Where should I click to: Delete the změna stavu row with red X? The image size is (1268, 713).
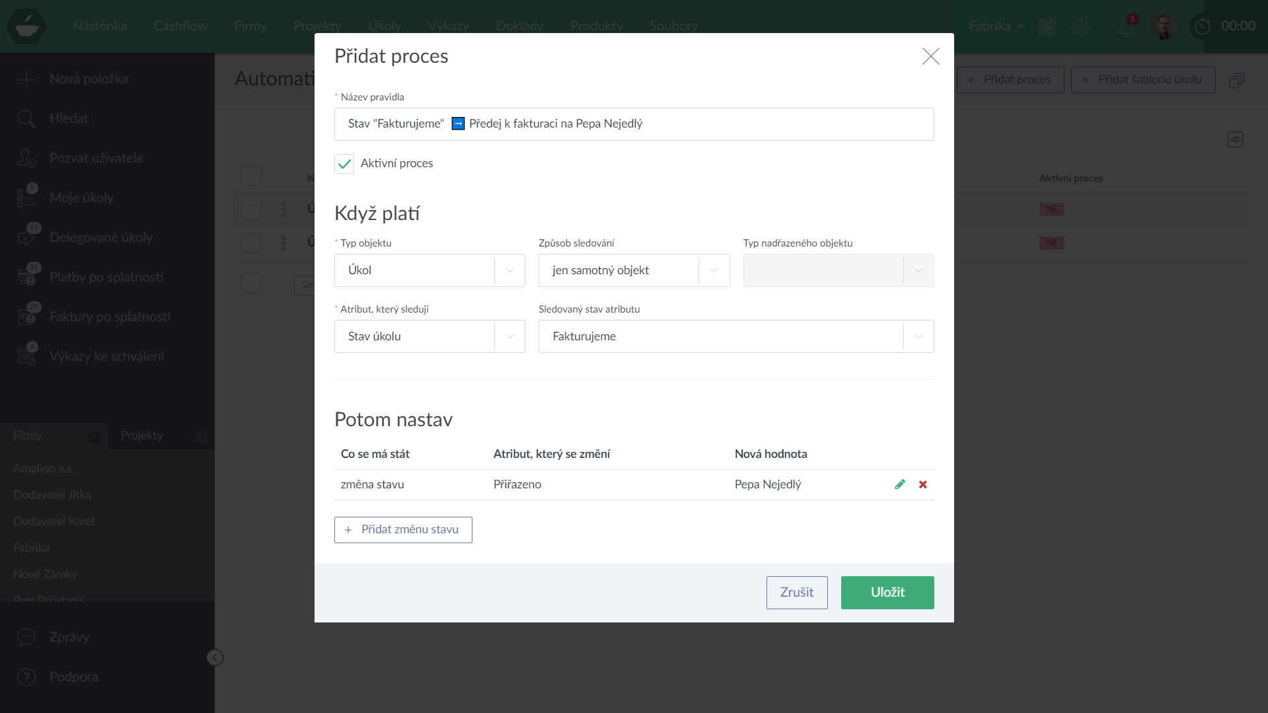pyautogui.click(x=923, y=484)
